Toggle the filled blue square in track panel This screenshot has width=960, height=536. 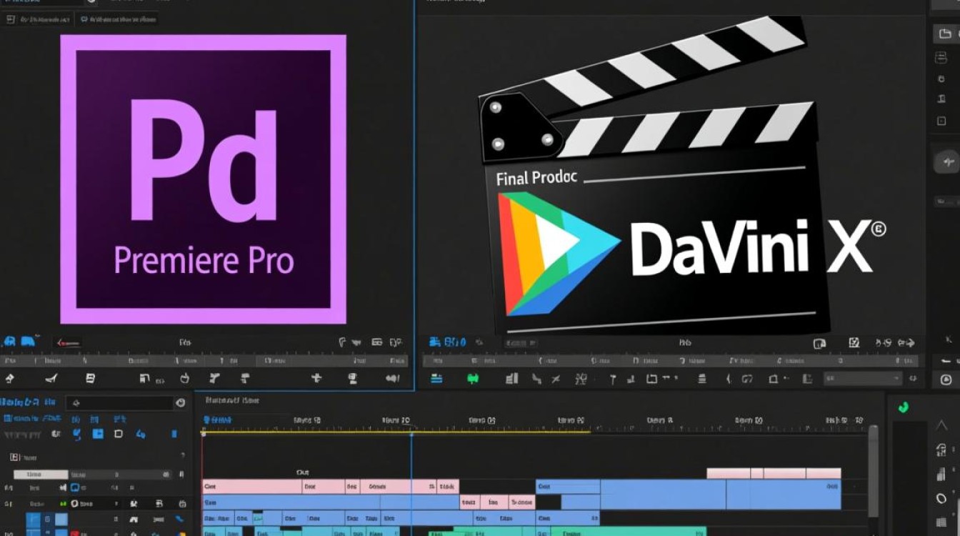pyautogui.click(x=98, y=434)
